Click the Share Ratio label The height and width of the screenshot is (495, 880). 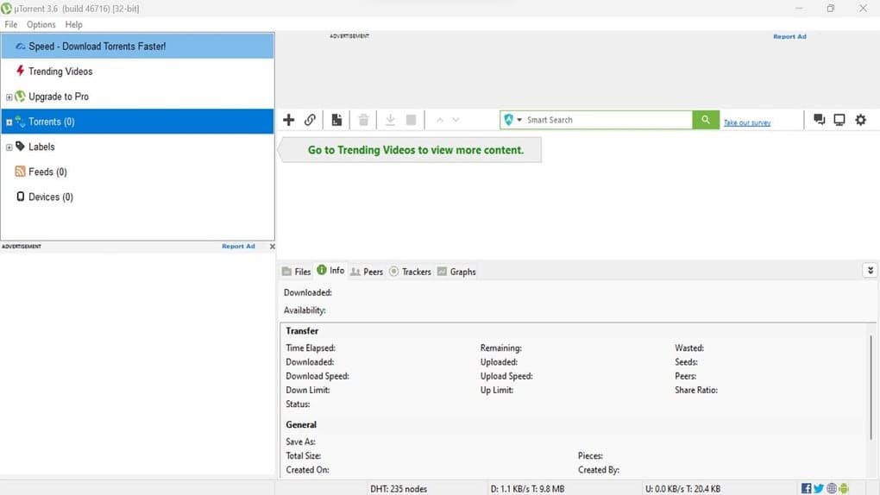[x=696, y=390]
